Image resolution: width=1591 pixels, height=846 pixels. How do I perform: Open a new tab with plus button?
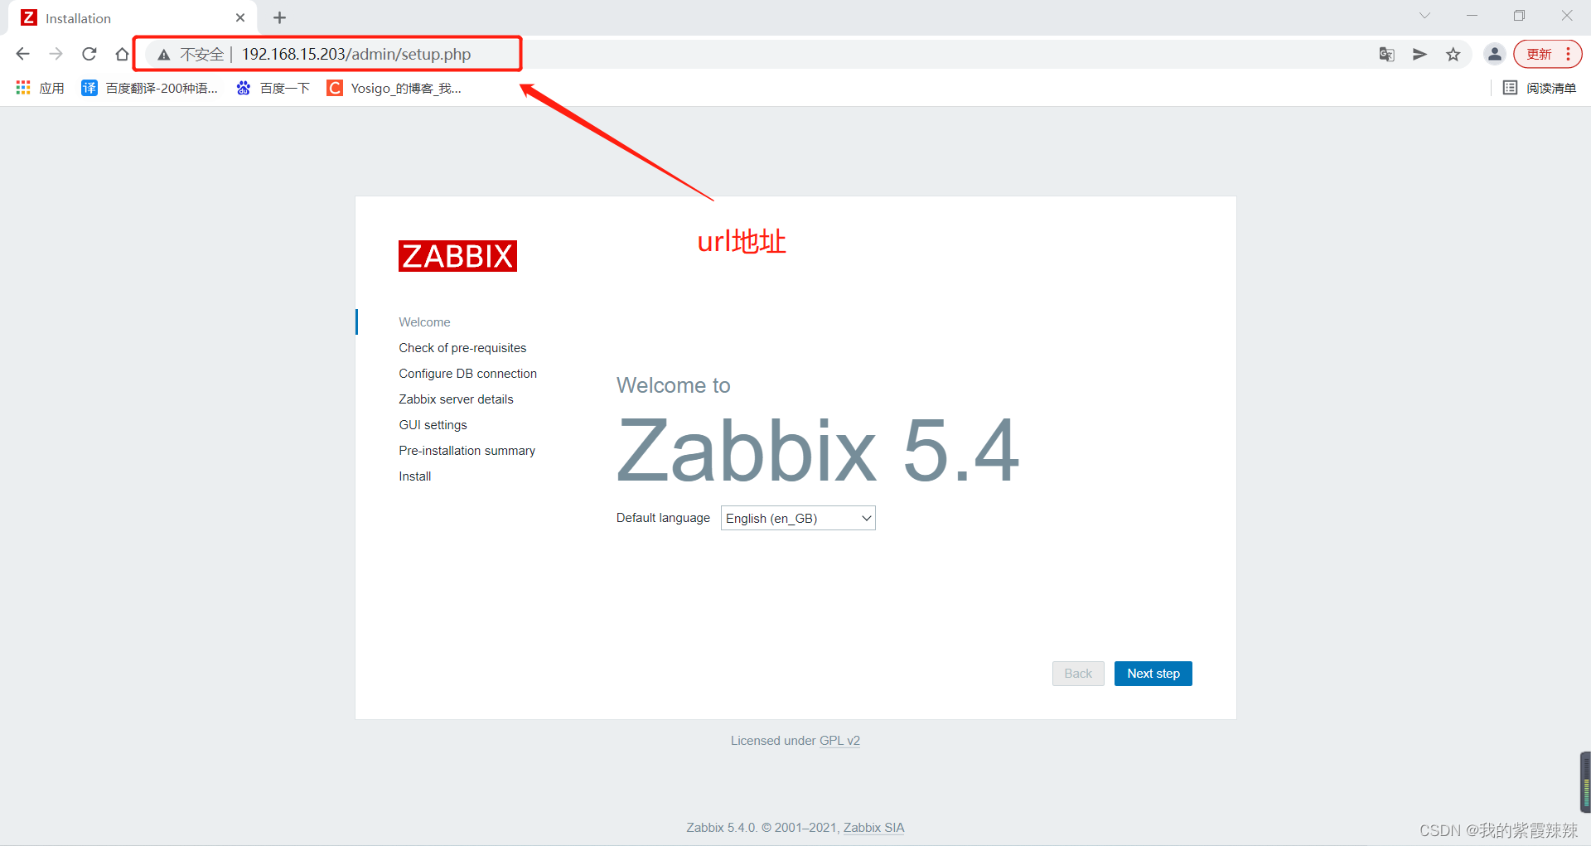pos(279,17)
